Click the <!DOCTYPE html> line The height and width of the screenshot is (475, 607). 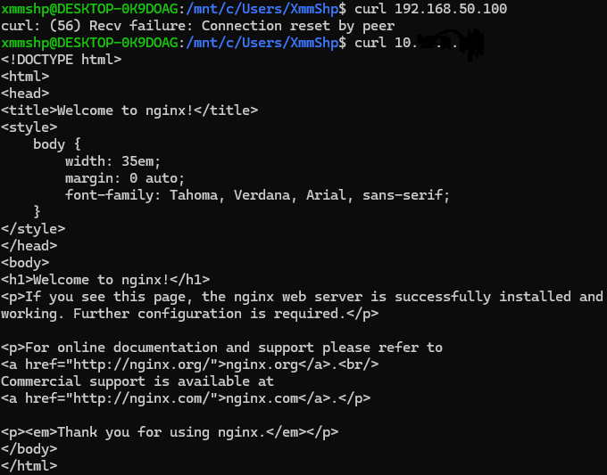[x=62, y=60]
